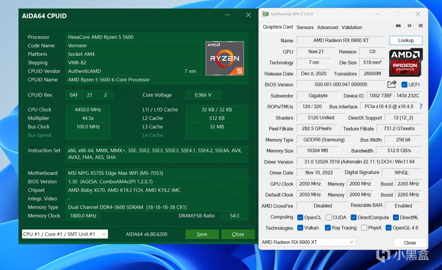442x270 pixels.
Task: Click the Lookup button
Action: (406, 40)
